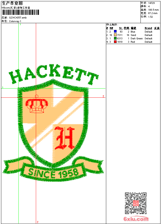Click the QR code image
161x224 pixels.
point(136,203)
